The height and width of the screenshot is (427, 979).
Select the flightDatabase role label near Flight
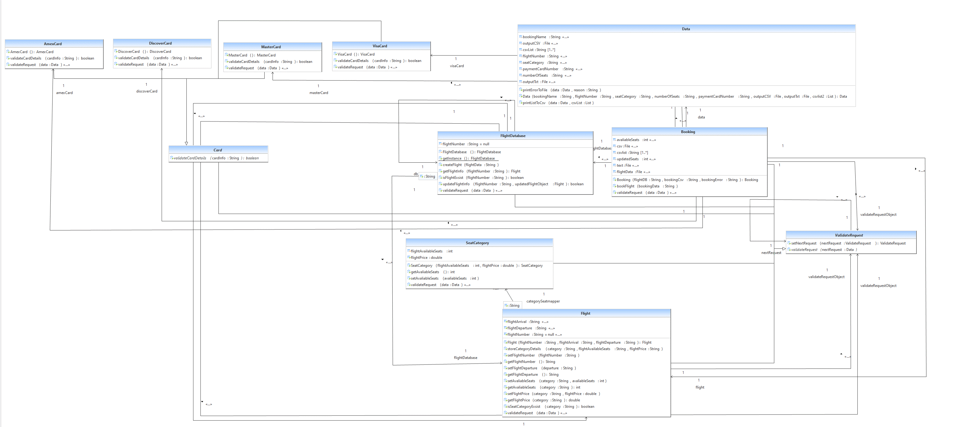coord(466,357)
